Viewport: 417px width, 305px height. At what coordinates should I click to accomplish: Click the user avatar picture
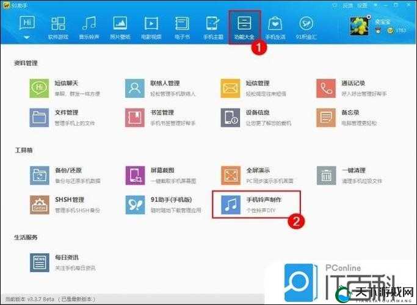(x=359, y=26)
